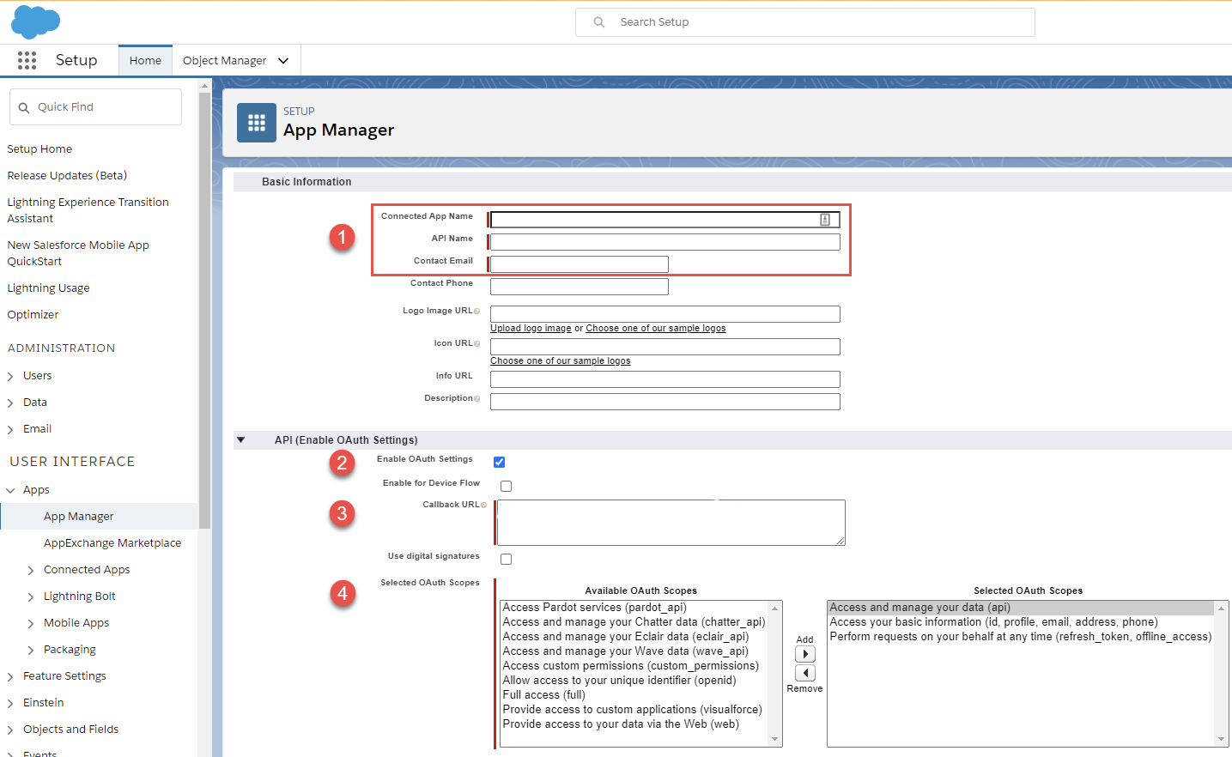The height and width of the screenshot is (757, 1232).
Task: Click the search magnifier in Search Setup
Action: pyautogui.click(x=599, y=22)
